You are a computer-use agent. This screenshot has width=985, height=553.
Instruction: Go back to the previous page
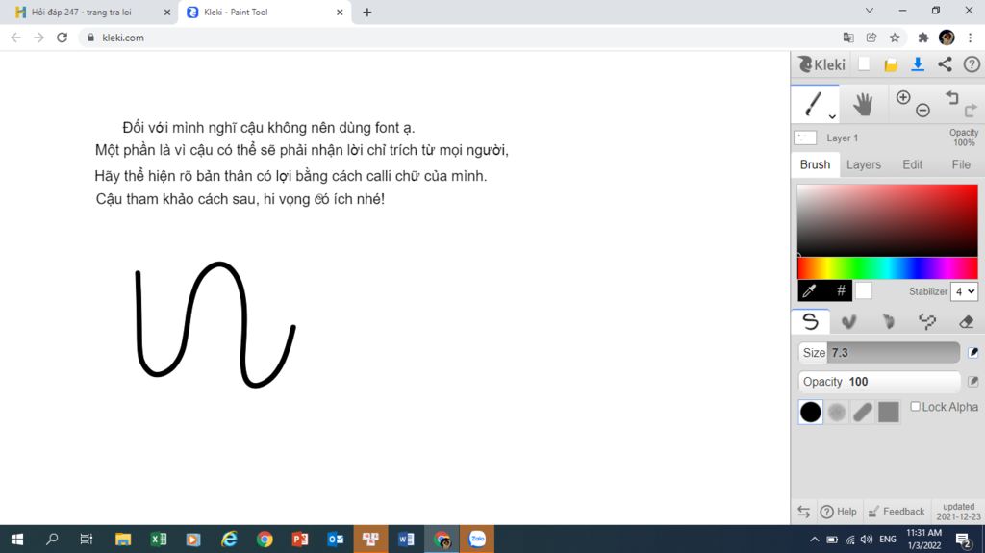pos(15,38)
